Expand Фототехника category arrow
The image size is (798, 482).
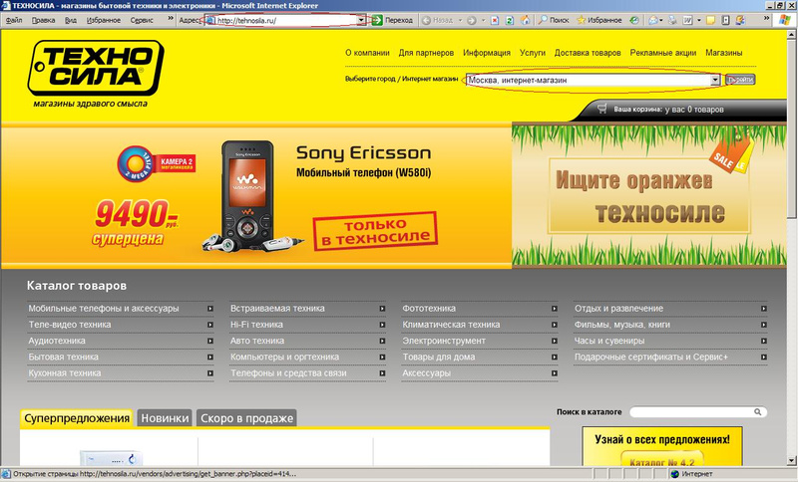click(x=555, y=309)
